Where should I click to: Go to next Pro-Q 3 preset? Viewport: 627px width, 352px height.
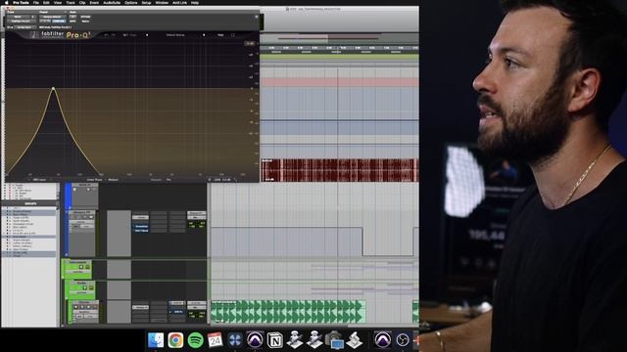tap(204, 35)
